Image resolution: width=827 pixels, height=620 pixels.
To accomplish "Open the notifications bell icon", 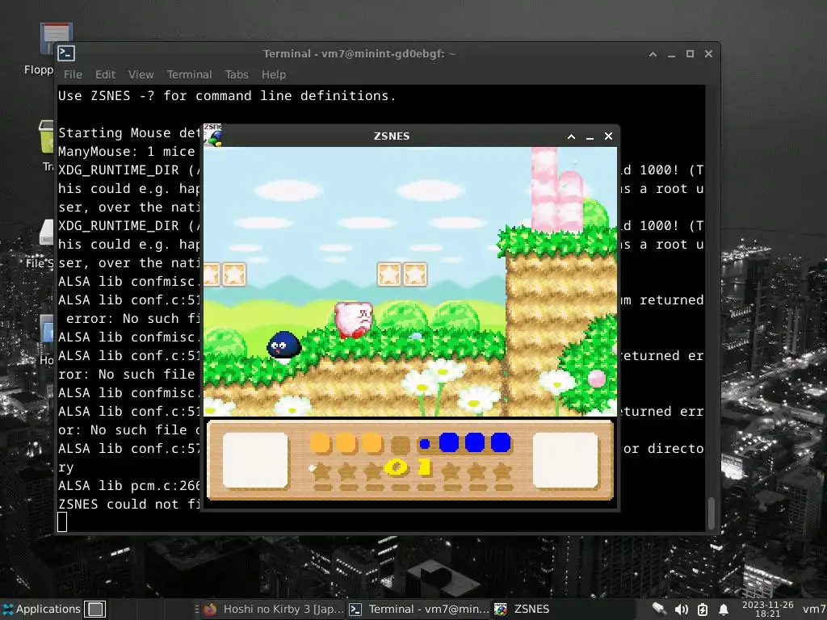I will (724, 610).
